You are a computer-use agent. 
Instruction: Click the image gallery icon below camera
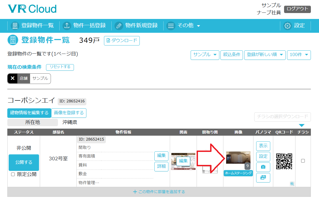click(263, 178)
